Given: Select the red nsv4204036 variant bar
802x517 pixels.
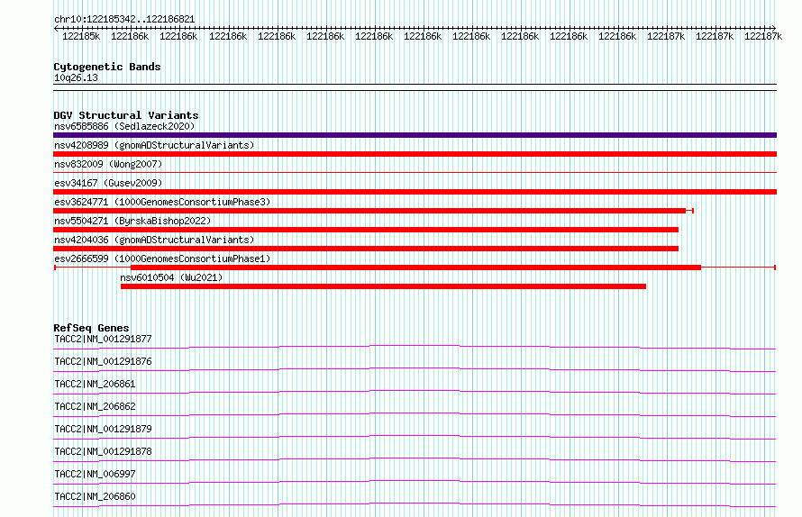Looking at the screenshot, I should click(x=366, y=249).
